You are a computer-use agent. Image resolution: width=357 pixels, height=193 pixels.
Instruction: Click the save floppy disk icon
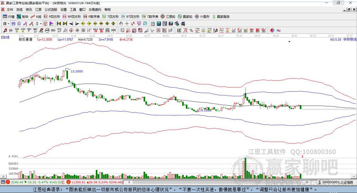click(x=171, y=24)
